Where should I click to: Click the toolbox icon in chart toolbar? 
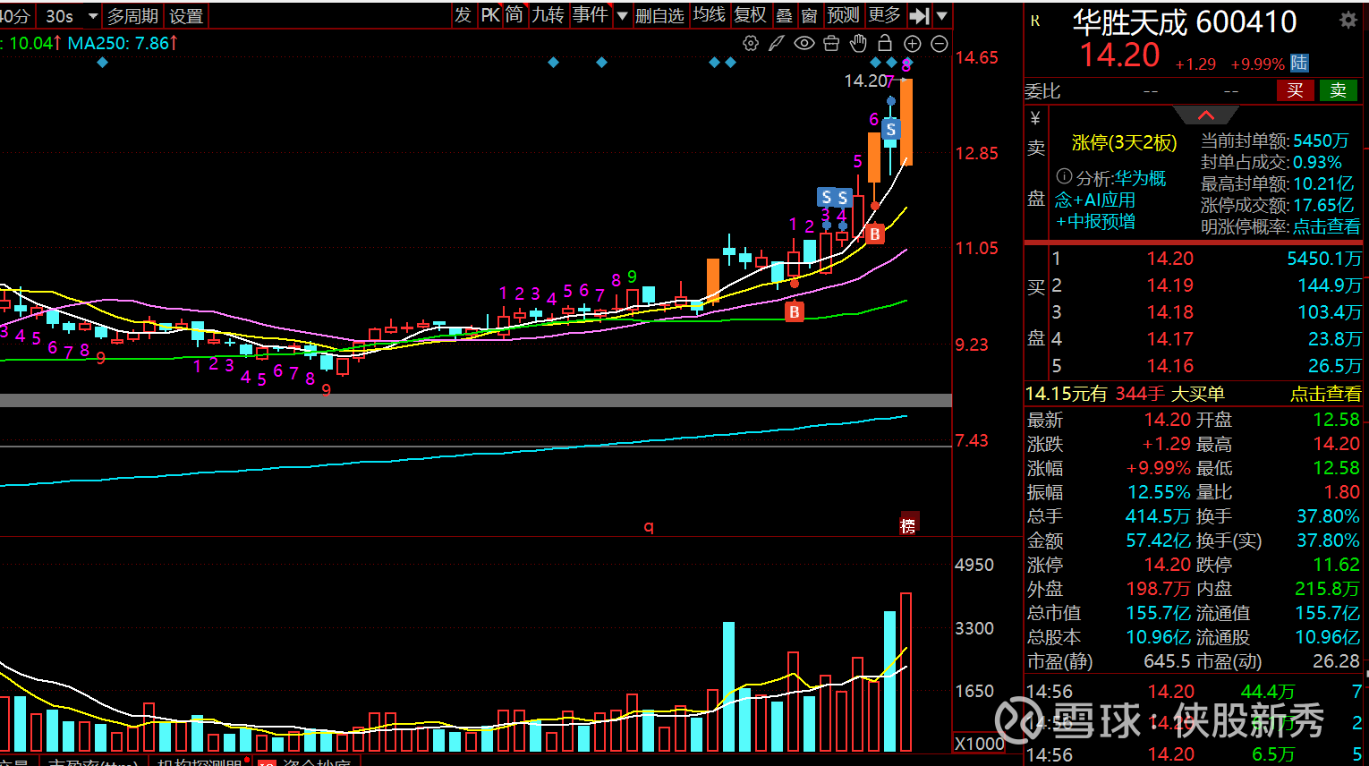pos(831,43)
